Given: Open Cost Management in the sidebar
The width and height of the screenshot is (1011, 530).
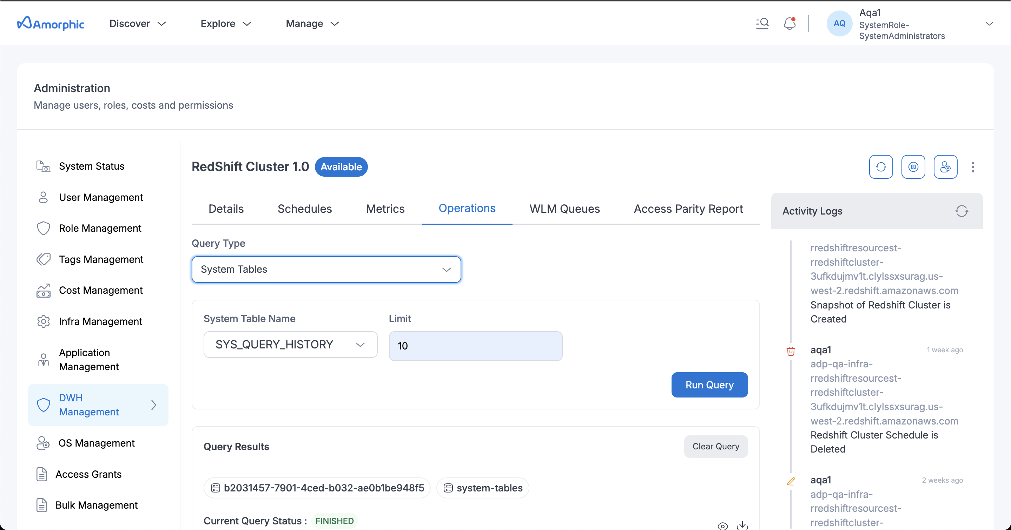Looking at the screenshot, I should (x=100, y=291).
